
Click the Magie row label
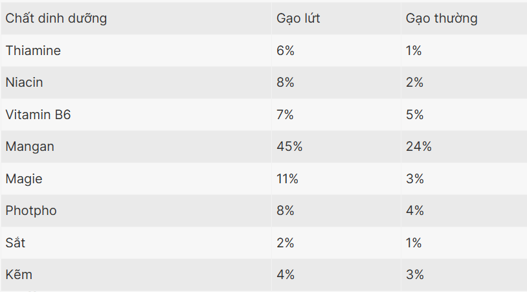24,179
